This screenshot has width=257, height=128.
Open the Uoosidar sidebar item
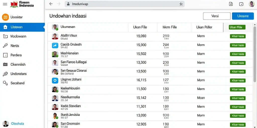22,17
